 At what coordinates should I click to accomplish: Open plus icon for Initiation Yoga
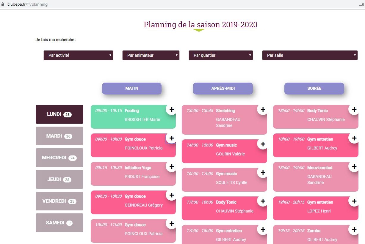171,167
